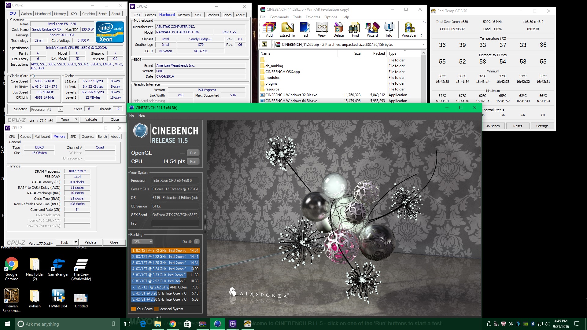The image size is (587, 330).
Task: Open Microsoft Edge from taskbar
Action: point(142,324)
